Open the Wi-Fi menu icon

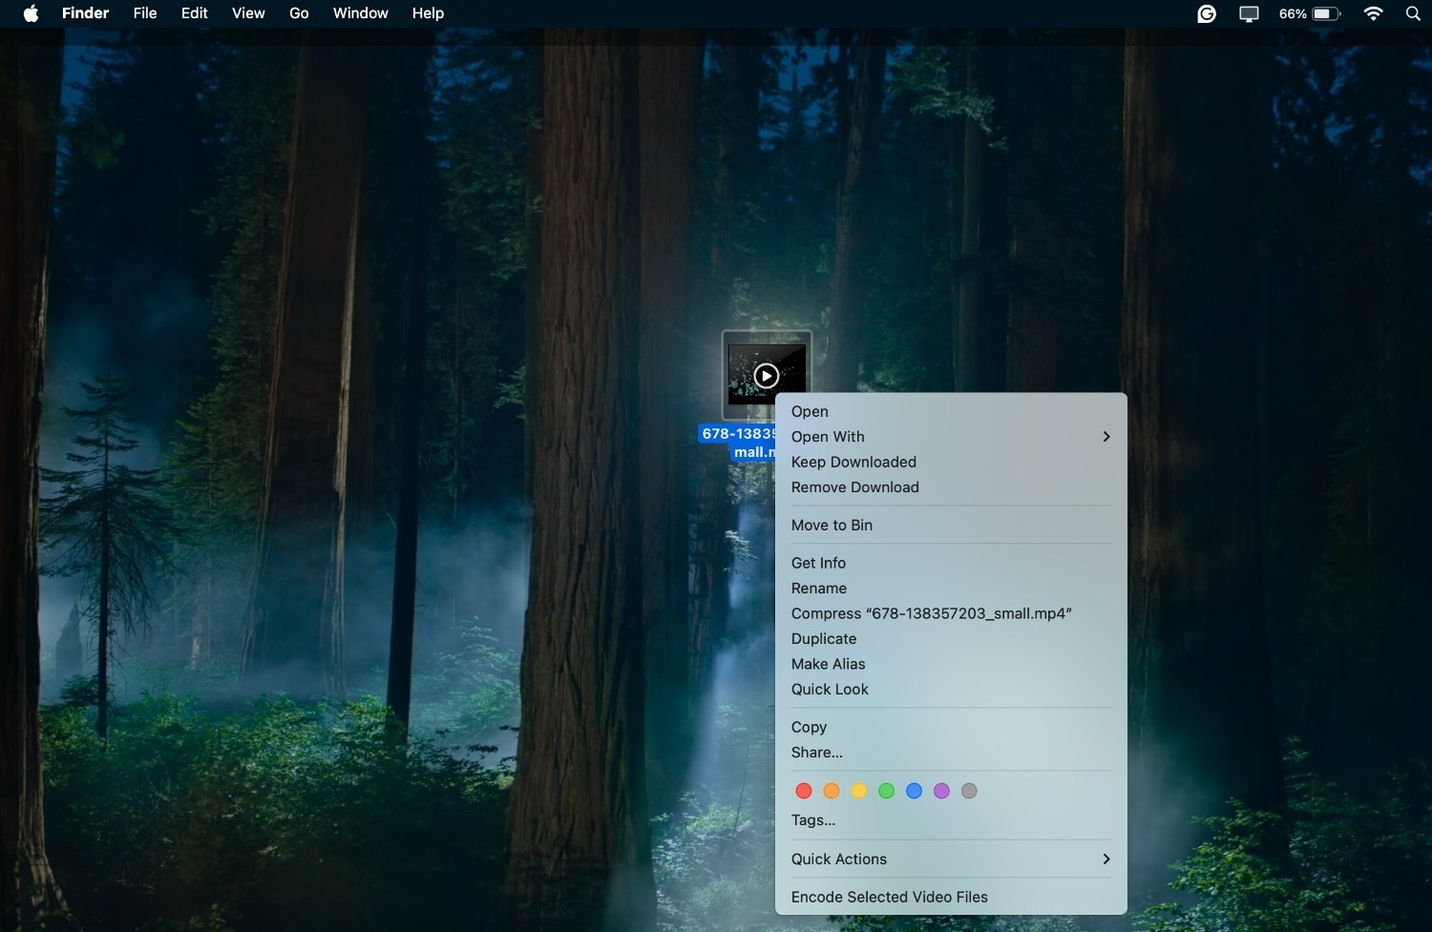[x=1373, y=13]
